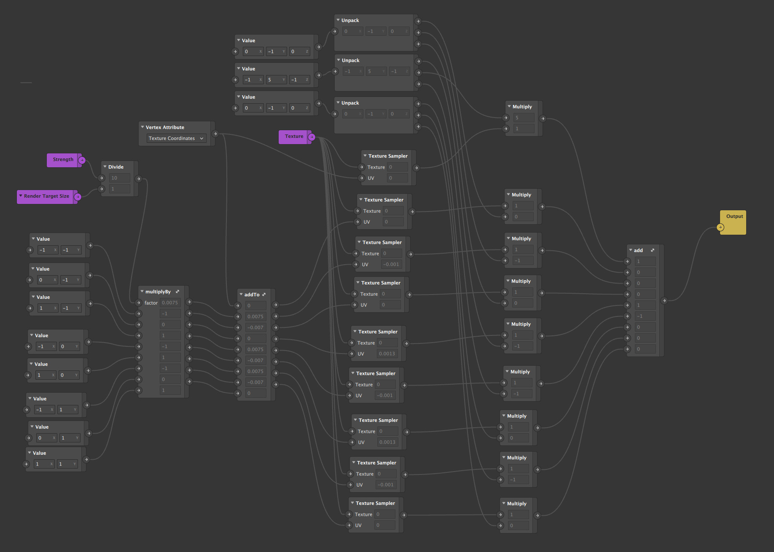The height and width of the screenshot is (552, 774).
Task: Click output port of Value node -1, 5, -1
Action: pos(318,75)
